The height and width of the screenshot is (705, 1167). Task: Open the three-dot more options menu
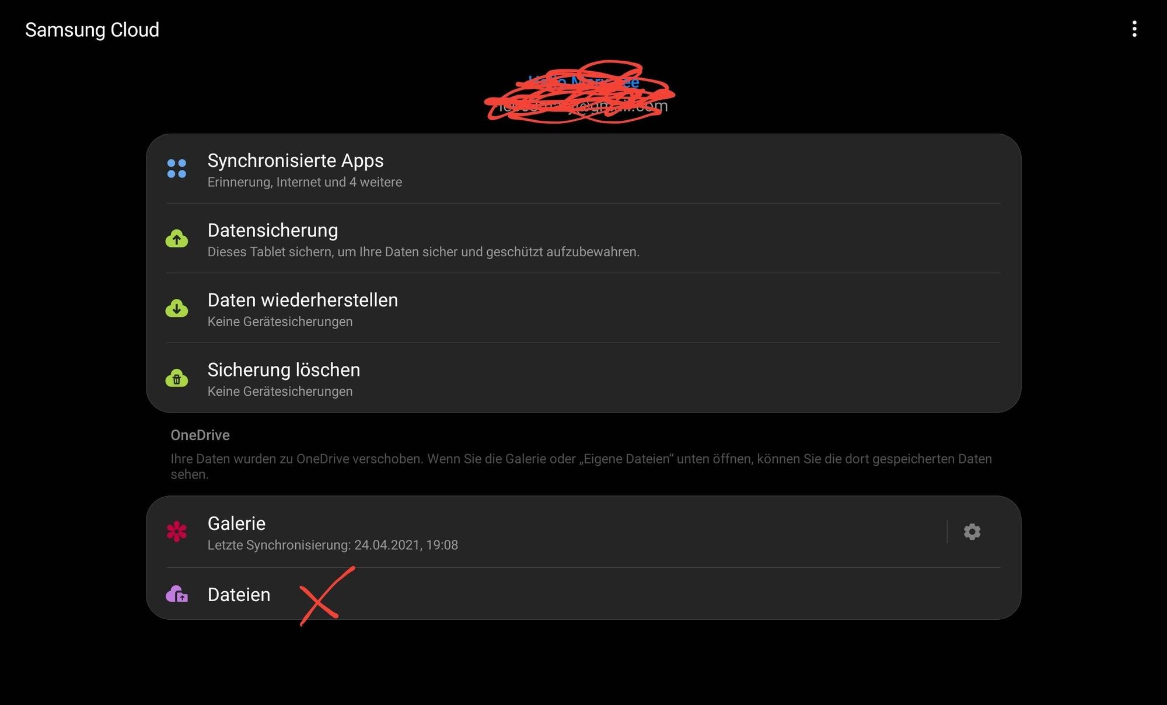pyautogui.click(x=1134, y=29)
